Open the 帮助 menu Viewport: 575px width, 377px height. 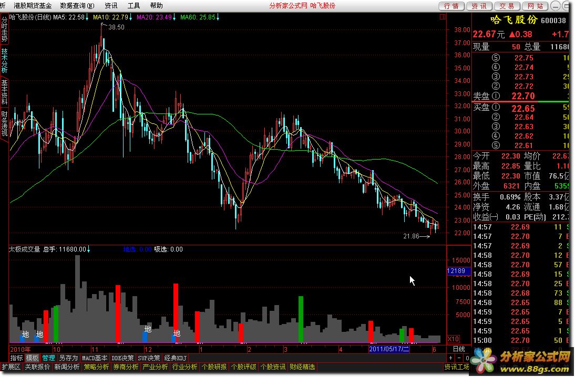point(156,5)
